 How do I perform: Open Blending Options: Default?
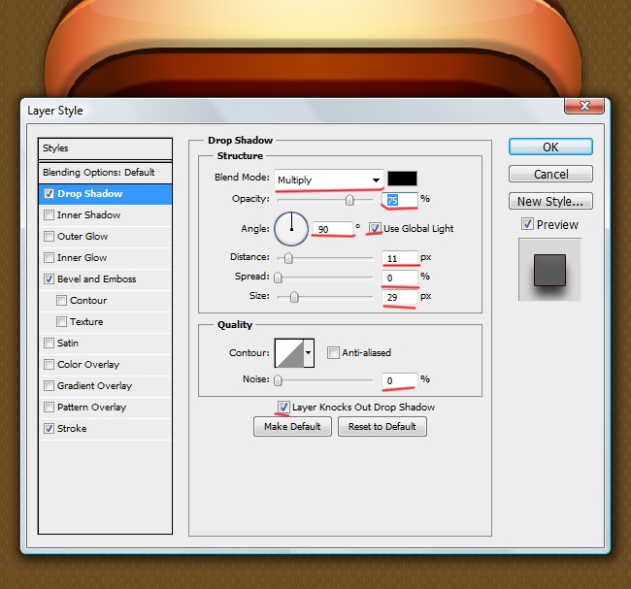98,173
